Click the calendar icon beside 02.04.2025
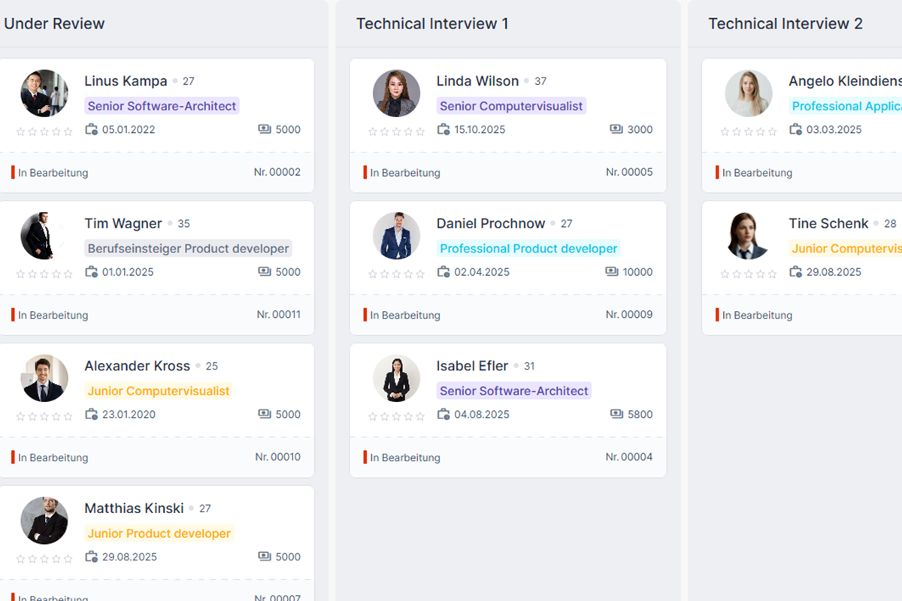 pyautogui.click(x=443, y=272)
